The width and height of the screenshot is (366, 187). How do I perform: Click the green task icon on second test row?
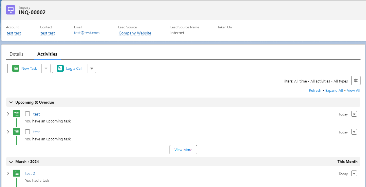pos(16,131)
